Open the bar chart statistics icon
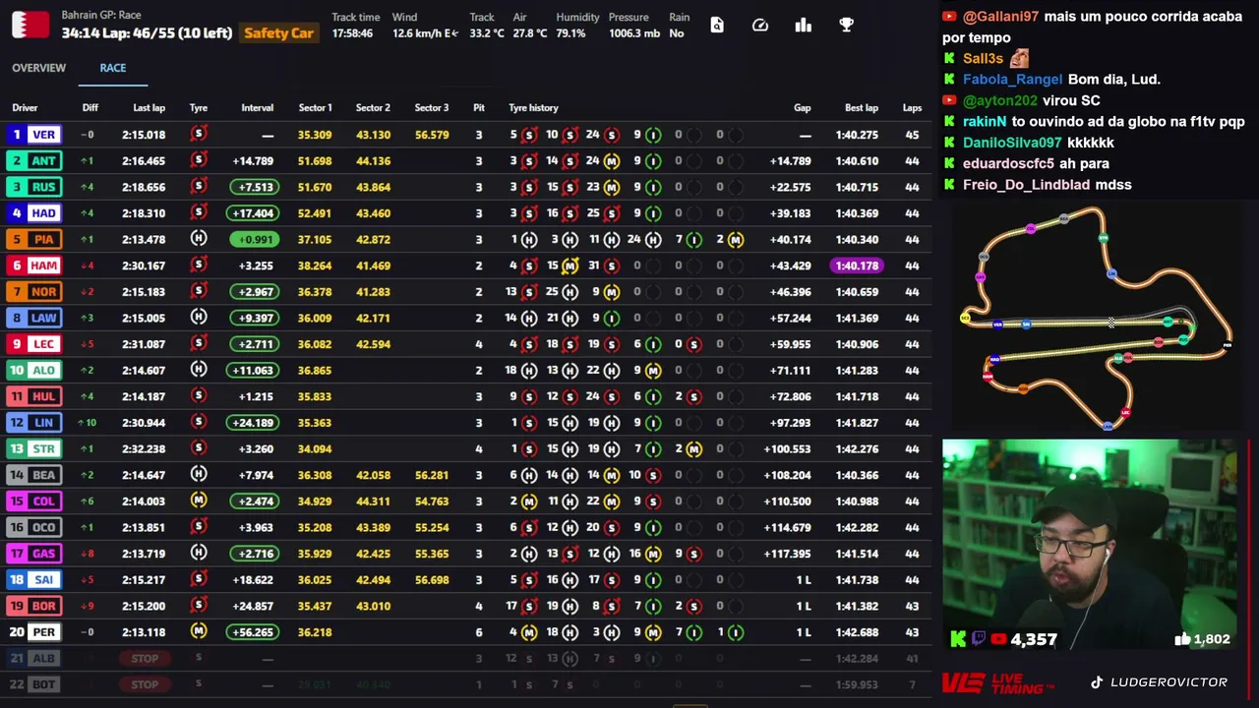1259x708 pixels. 804,26
